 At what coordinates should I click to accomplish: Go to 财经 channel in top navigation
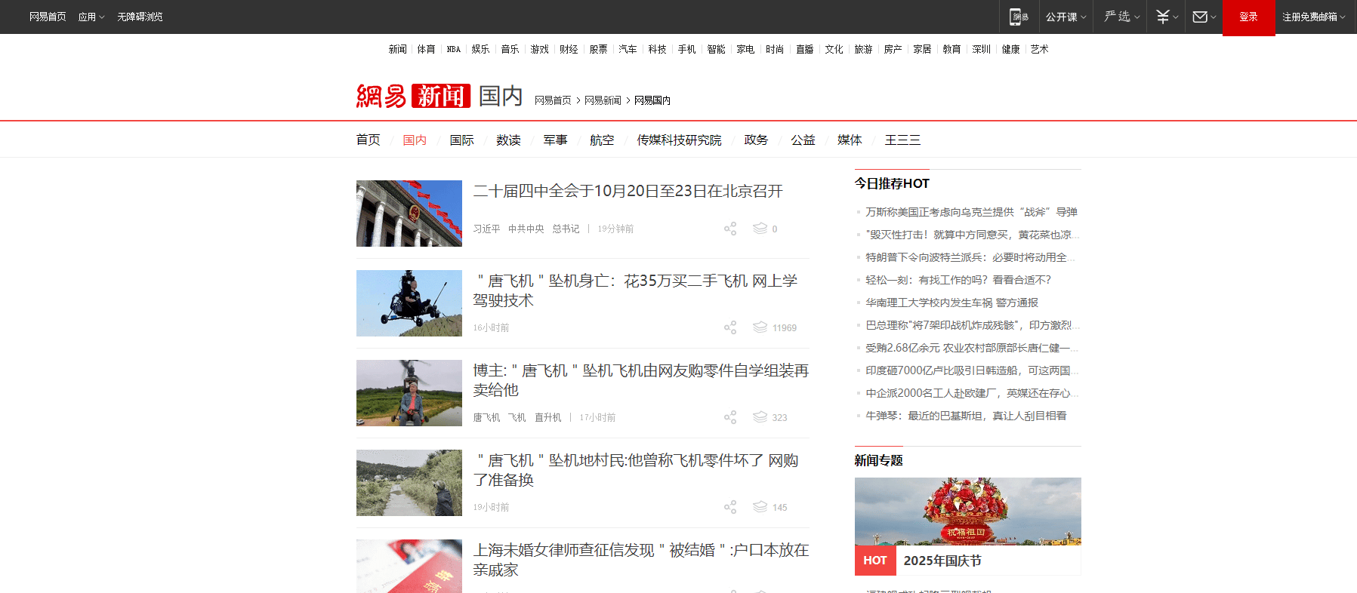point(569,49)
